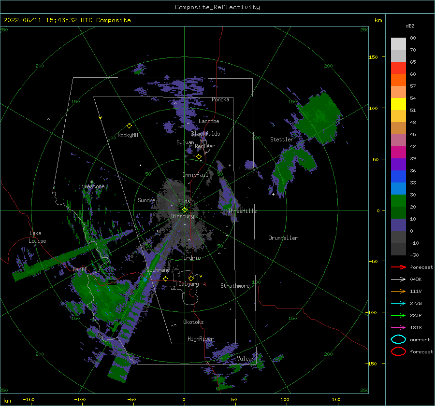
Task: Click the yellow diamond marker near RockyMH
Action: tap(129, 126)
